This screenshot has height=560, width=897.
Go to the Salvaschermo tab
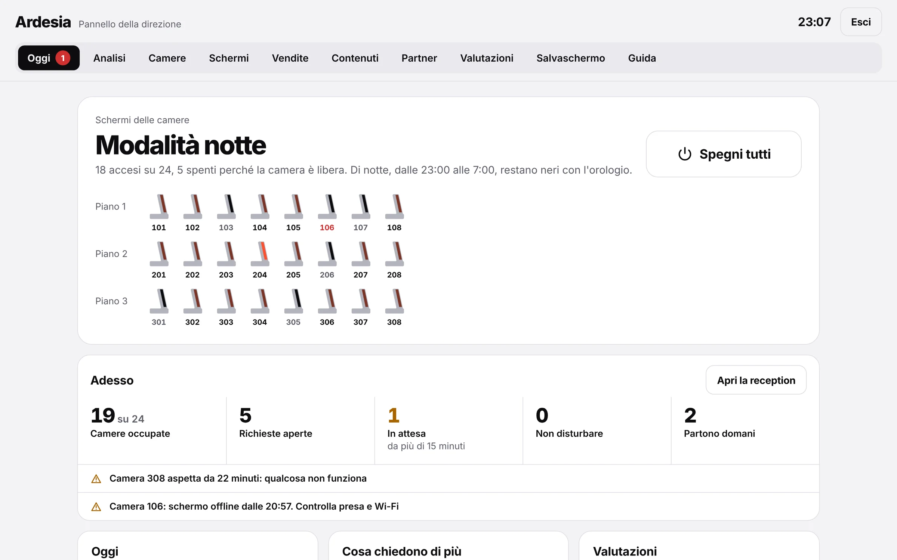click(570, 58)
